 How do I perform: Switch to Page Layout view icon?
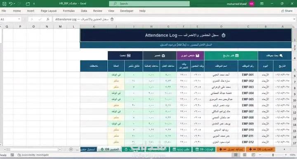coord(245,155)
